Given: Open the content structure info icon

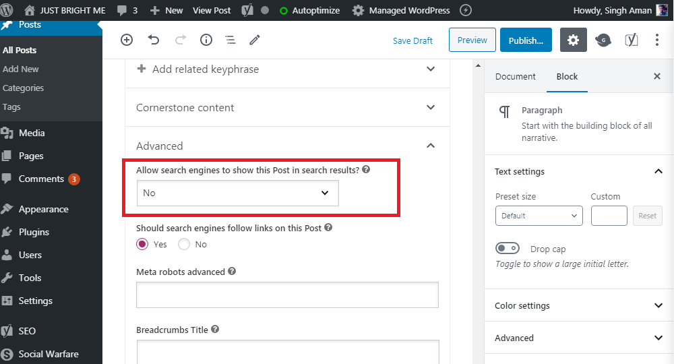Looking at the screenshot, I should pos(206,40).
